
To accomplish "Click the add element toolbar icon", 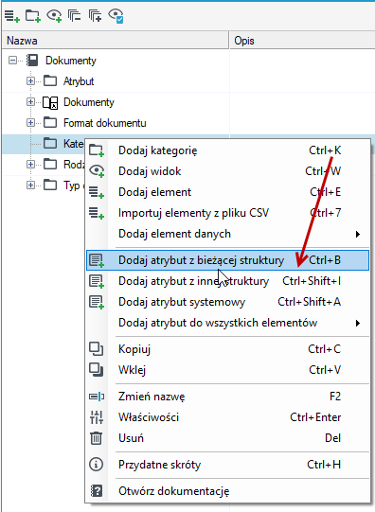I will pos(11,16).
